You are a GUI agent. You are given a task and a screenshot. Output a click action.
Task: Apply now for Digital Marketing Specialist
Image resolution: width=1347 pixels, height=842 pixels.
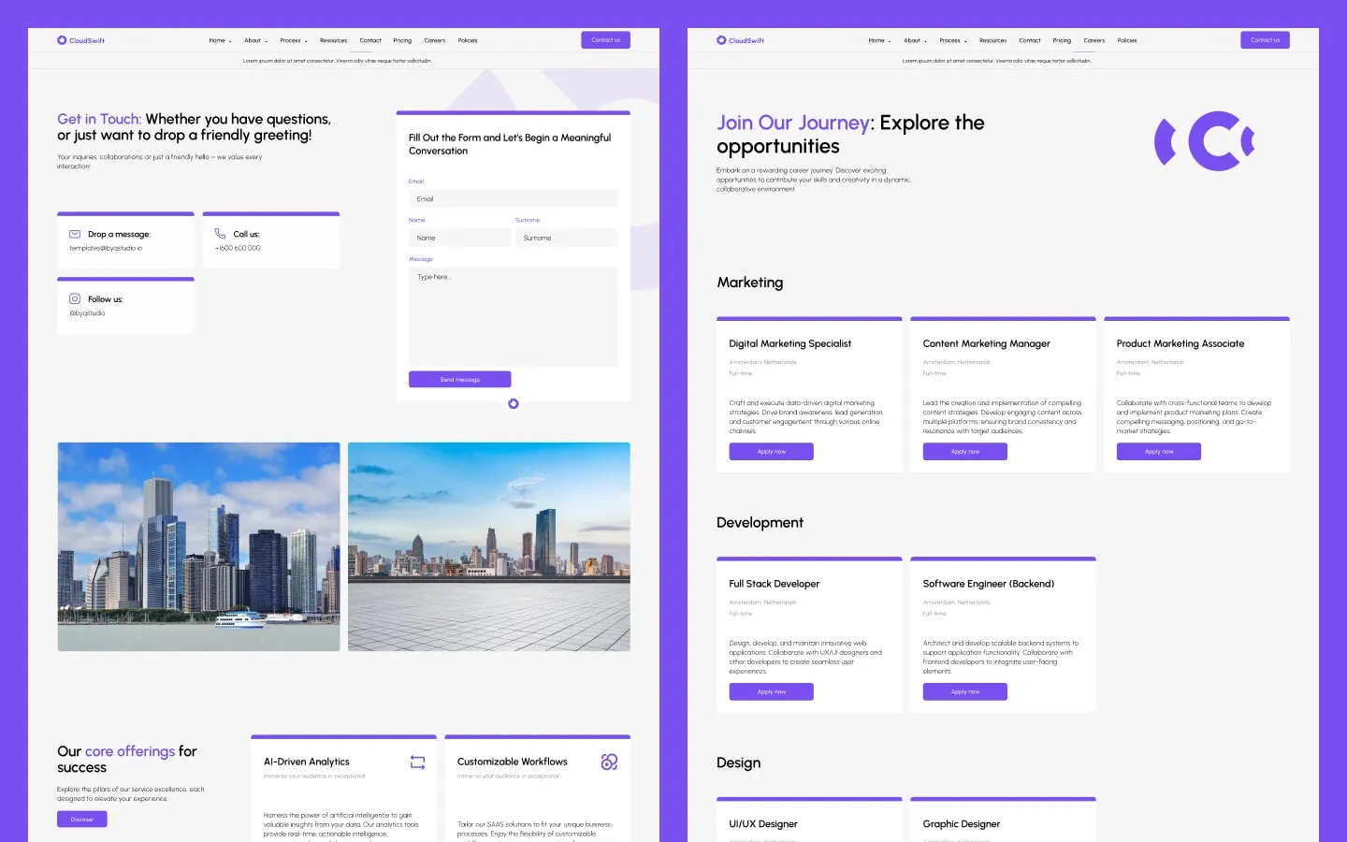coord(771,452)
